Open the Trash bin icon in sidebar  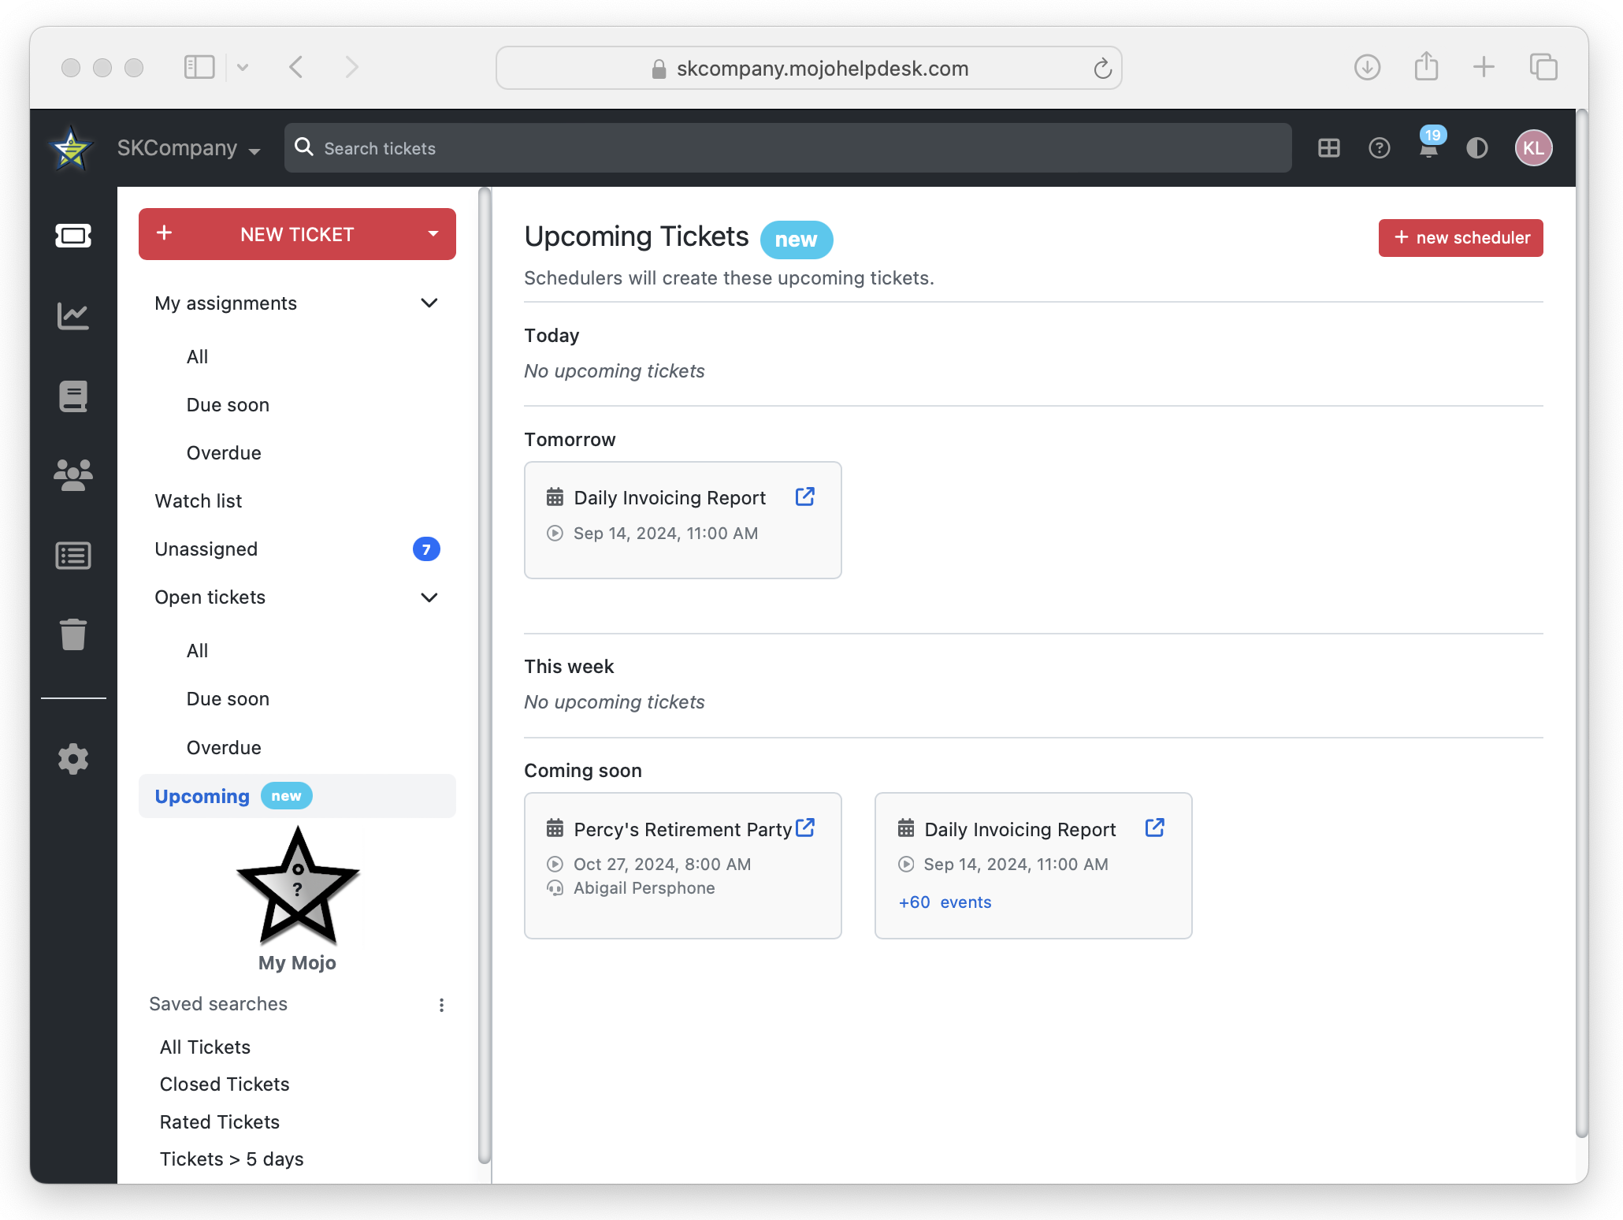click(x=73, y=634)
